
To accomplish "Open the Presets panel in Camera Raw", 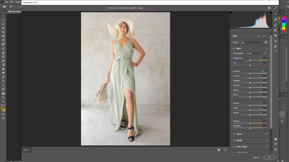I will click(275, 46).
